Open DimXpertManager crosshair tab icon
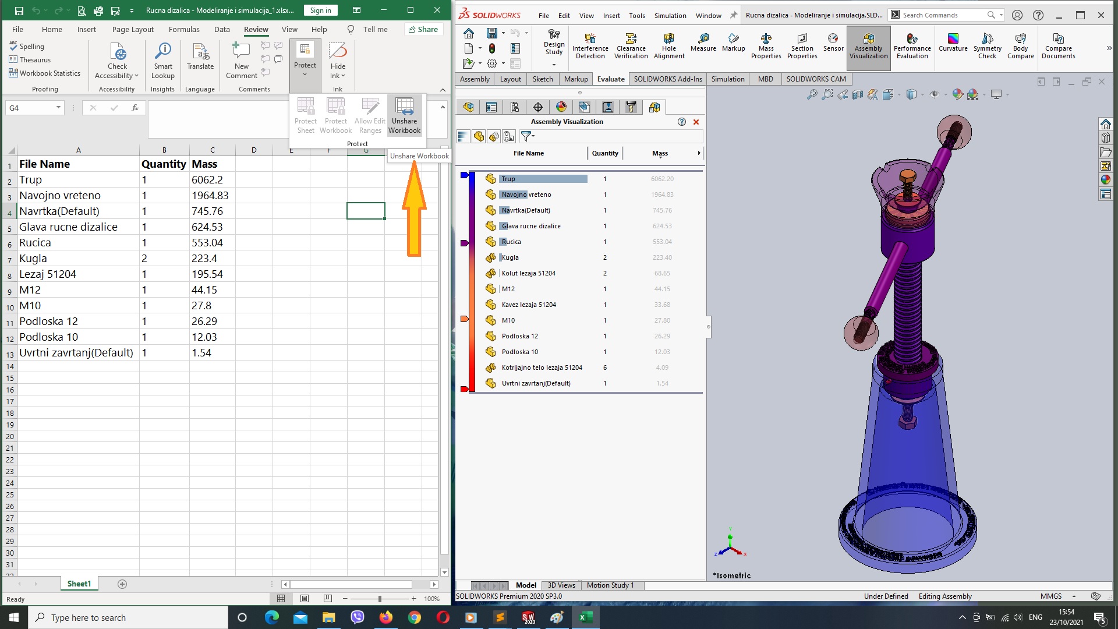1118x629 pixels. [x=538, y=107]
